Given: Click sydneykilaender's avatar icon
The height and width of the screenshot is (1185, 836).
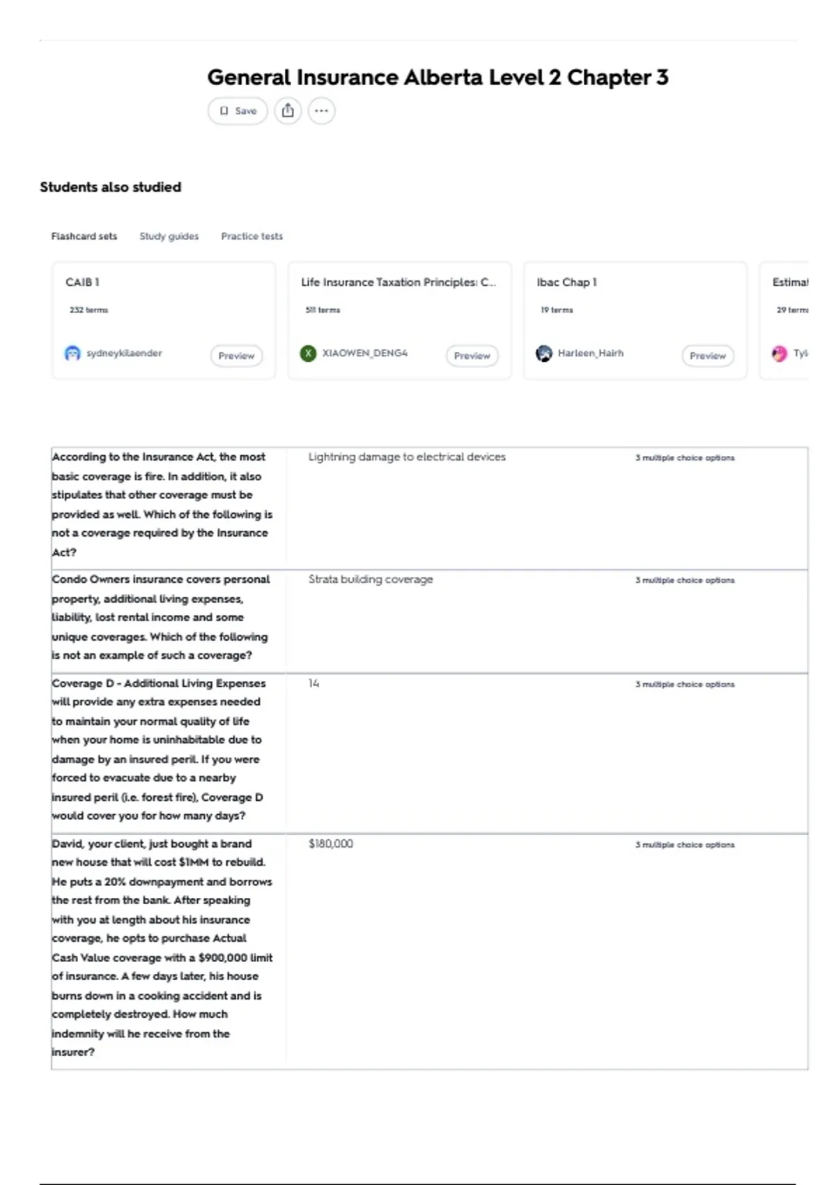Looking at the screenshot, I should coord(72,353).
